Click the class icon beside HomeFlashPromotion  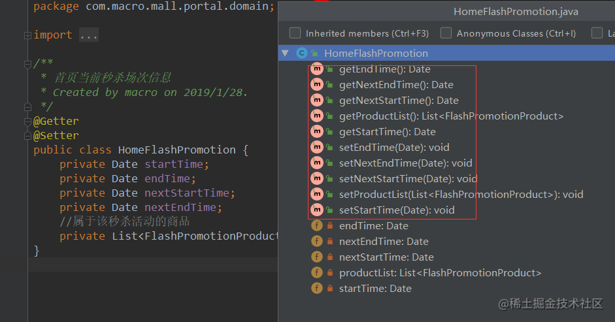pos(301,53)
